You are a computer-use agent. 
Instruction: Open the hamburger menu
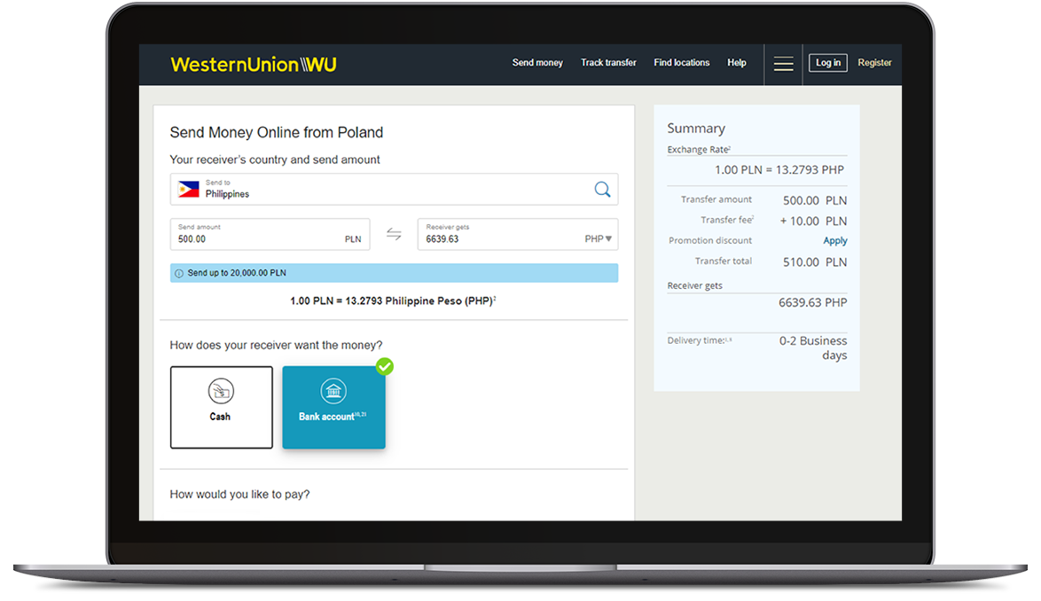pyautogui.click(x=783, y=63)
